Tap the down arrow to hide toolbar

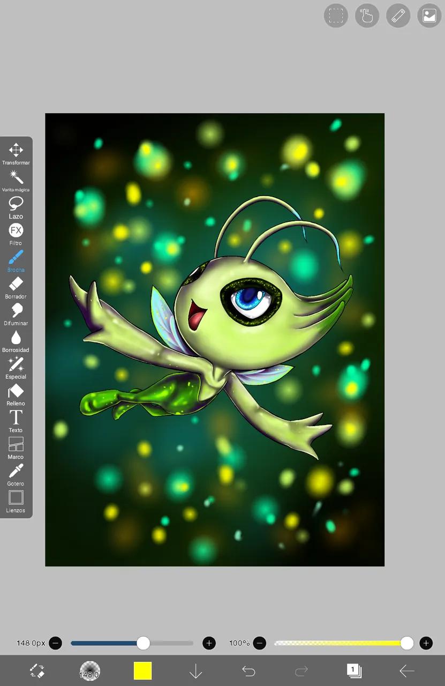(195, 671)
